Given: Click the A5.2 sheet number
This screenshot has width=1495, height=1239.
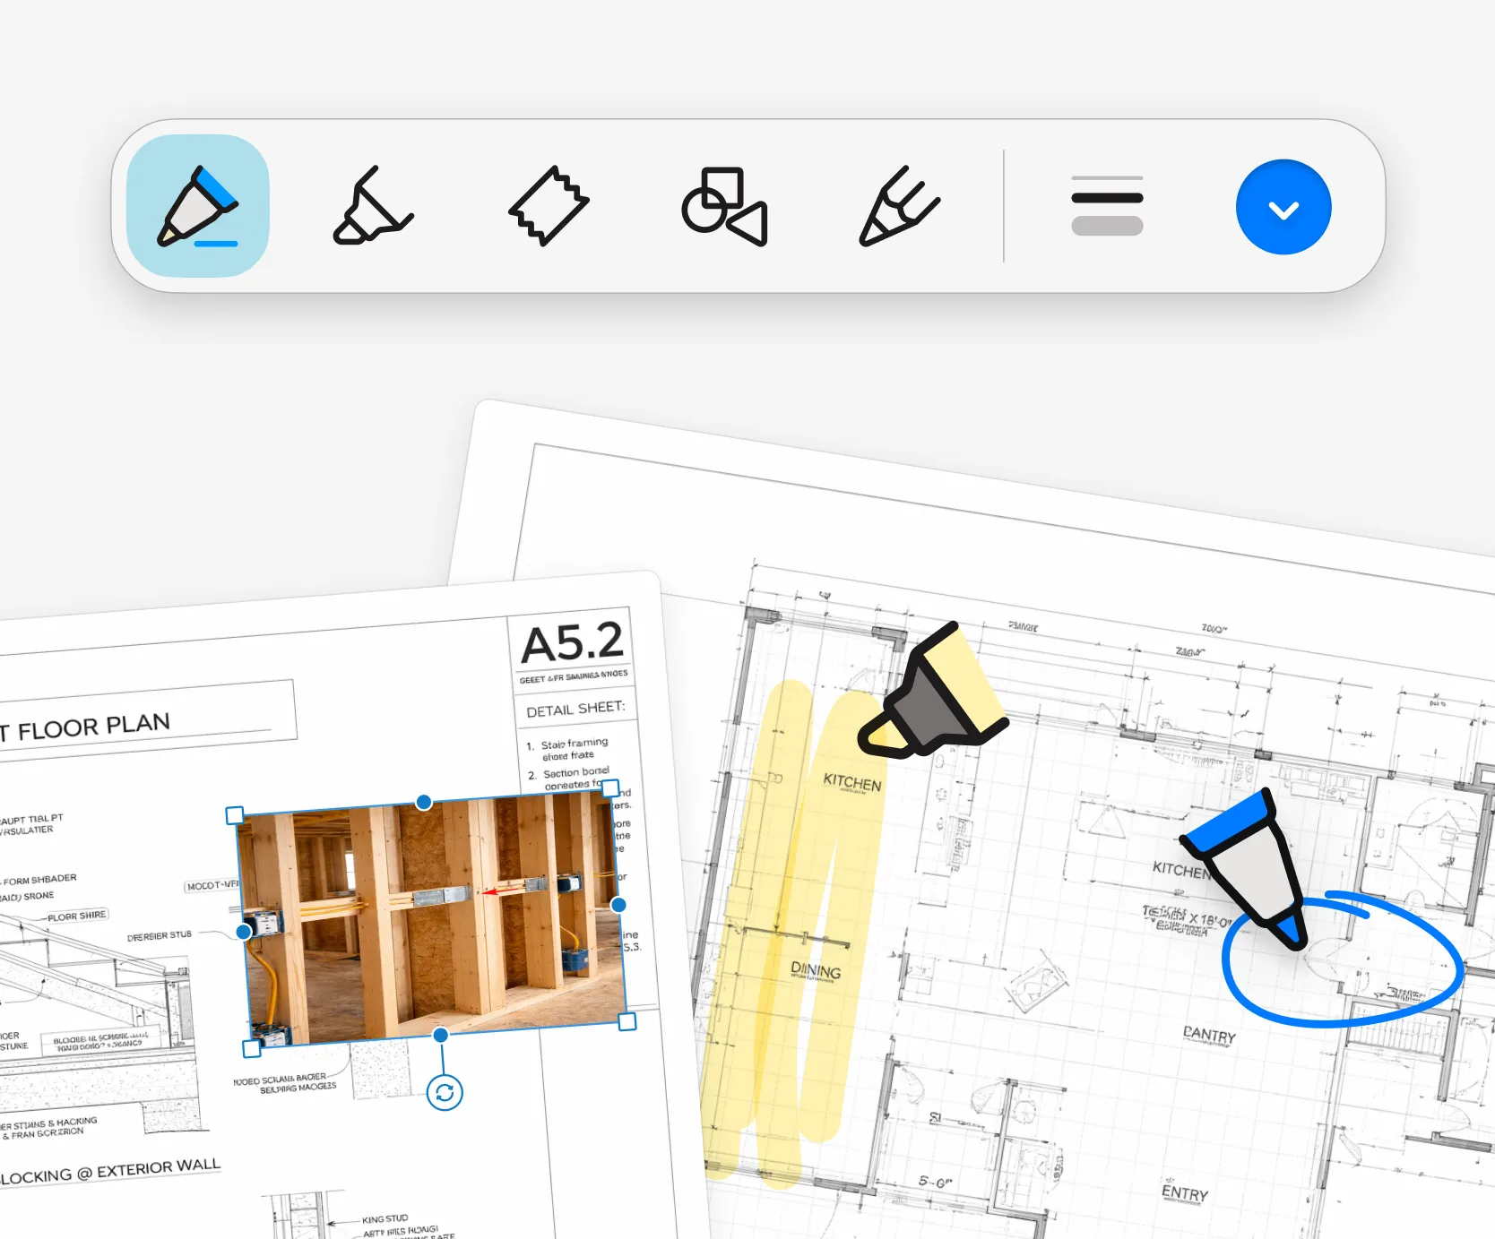Looking at the screenshot, I should click(x=572, y=643).
